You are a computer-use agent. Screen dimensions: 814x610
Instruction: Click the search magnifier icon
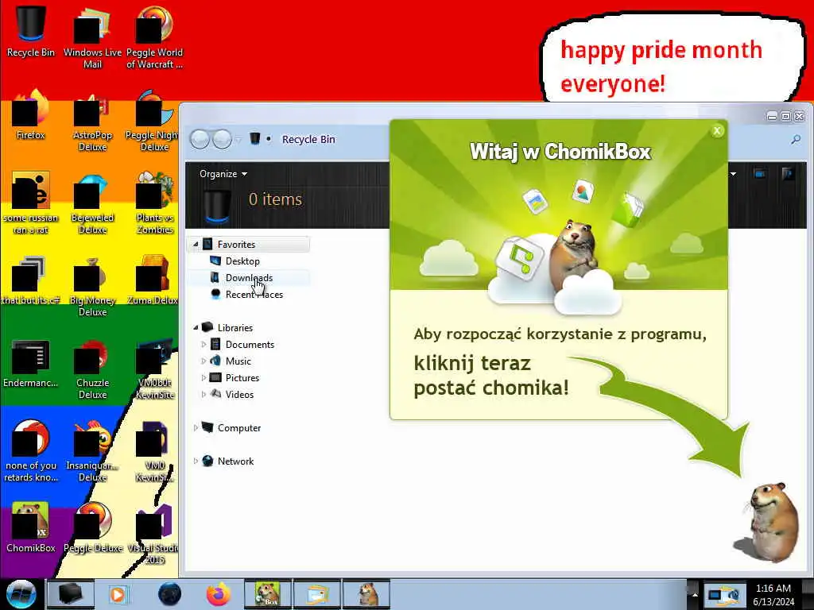coord(795,139)
